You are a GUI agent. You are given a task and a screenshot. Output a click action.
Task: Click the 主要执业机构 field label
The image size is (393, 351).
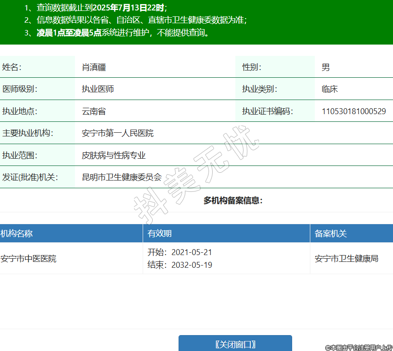[28, 133]
